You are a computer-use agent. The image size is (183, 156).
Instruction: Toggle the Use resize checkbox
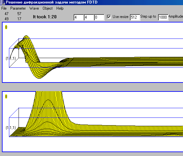point(109,17)
